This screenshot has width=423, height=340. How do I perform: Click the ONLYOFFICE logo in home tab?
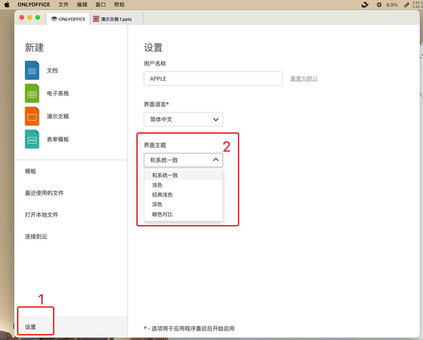(54, 19)
